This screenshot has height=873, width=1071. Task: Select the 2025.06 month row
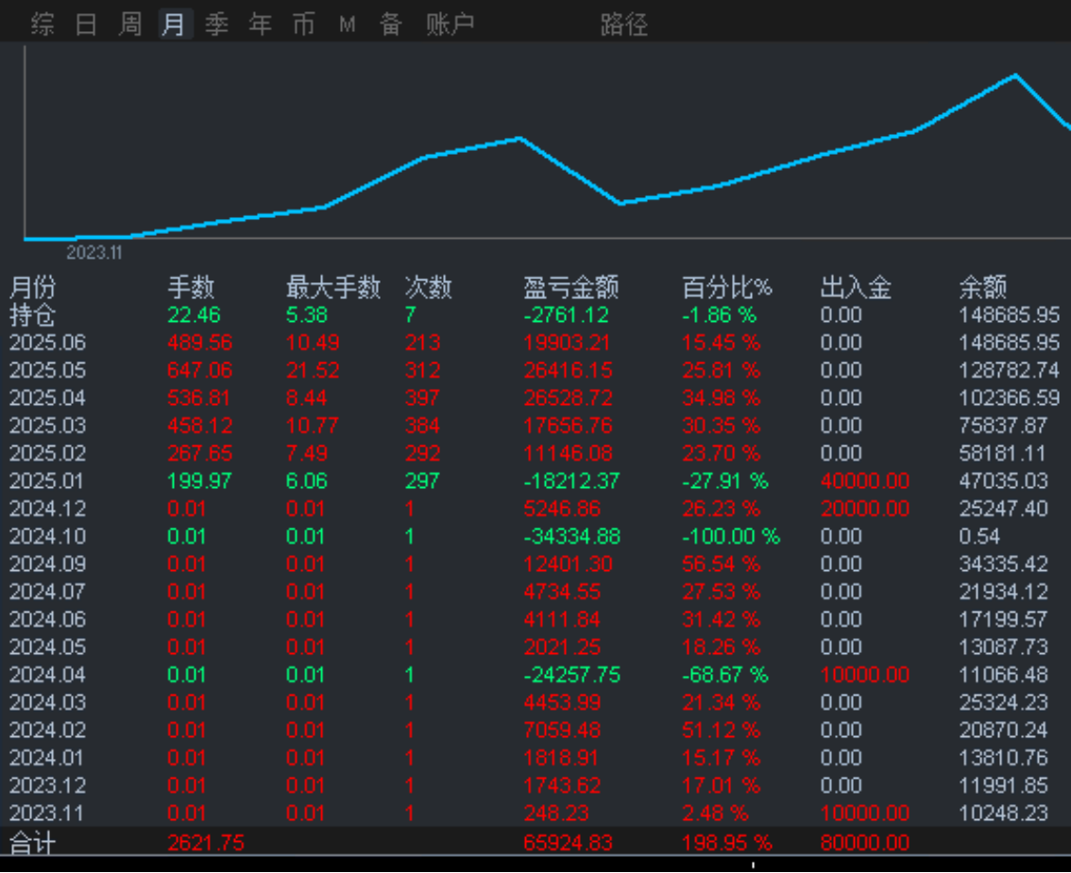(x=535, y=343)
